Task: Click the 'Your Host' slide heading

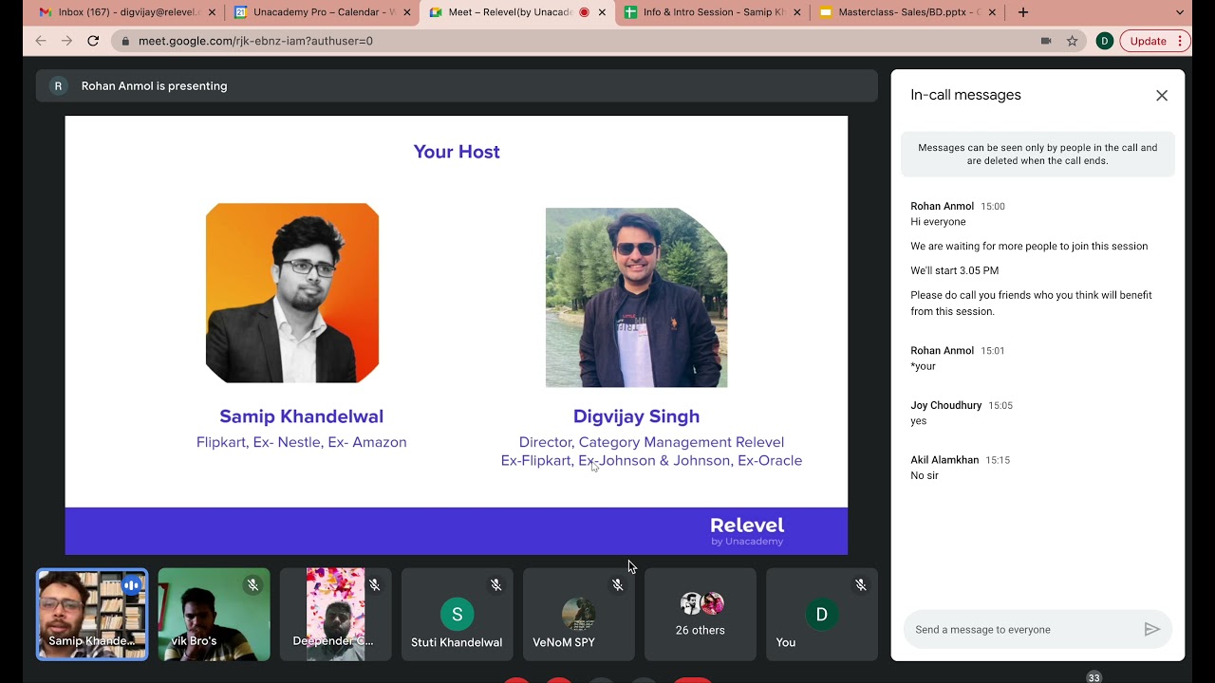Action: coord(456,152)
